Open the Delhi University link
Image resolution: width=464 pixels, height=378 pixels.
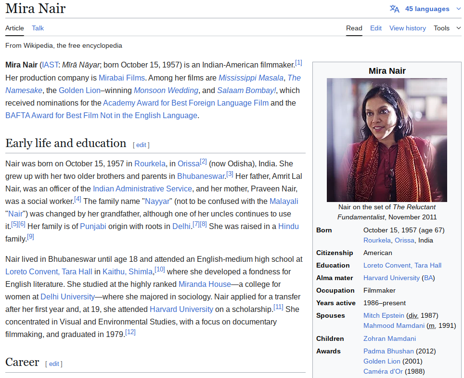(67, 297)
